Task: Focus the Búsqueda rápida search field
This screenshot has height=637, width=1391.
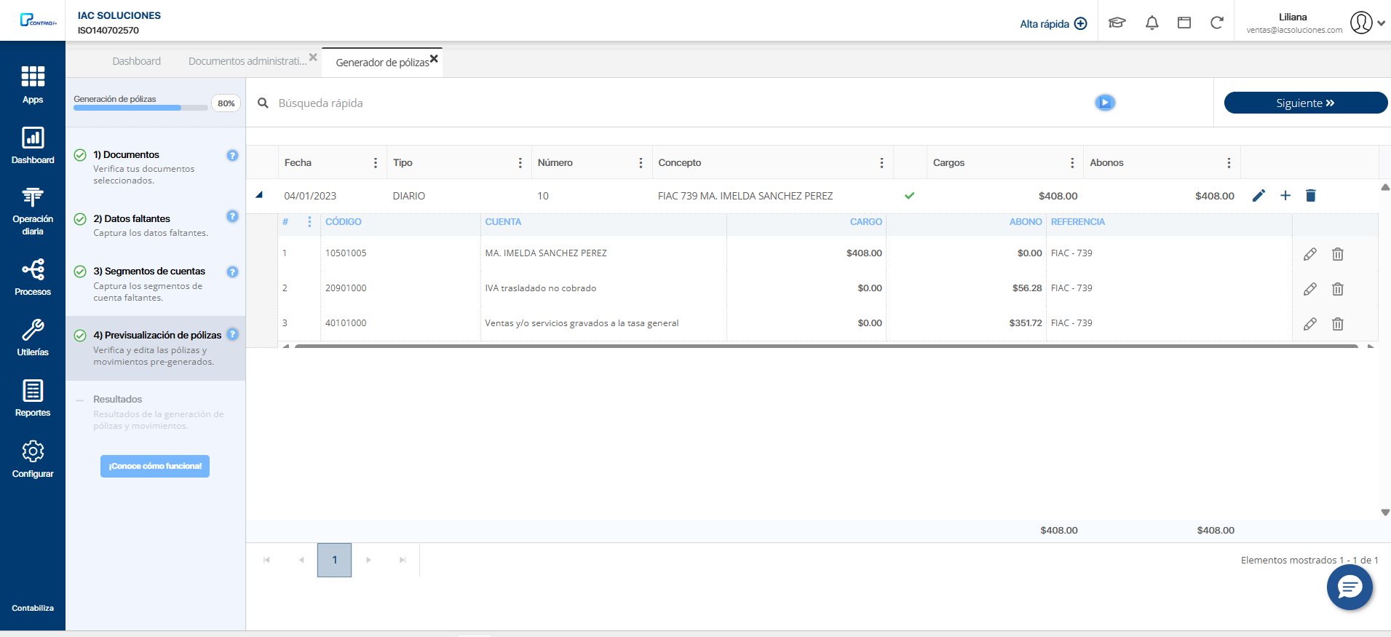Action: pyautogui.click(x=655, y=103)
